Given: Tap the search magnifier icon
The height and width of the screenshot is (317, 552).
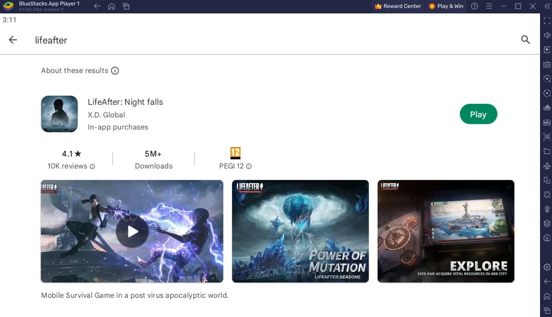Looking at the screenshot, I should click(x=525, y=40).
